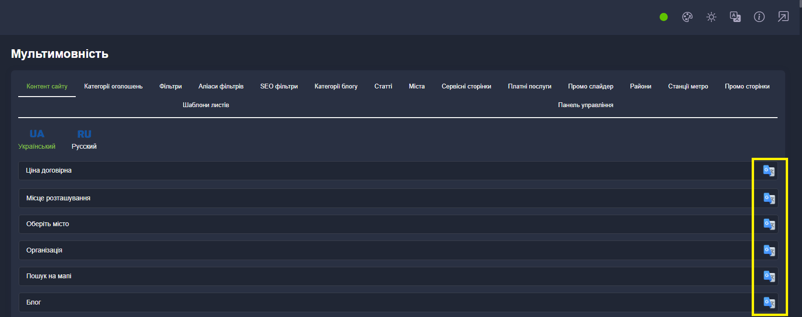Viewport: 802px width, 317px height.
Task: Open the 'Панель управління' tab
Action: pos(585,105)
